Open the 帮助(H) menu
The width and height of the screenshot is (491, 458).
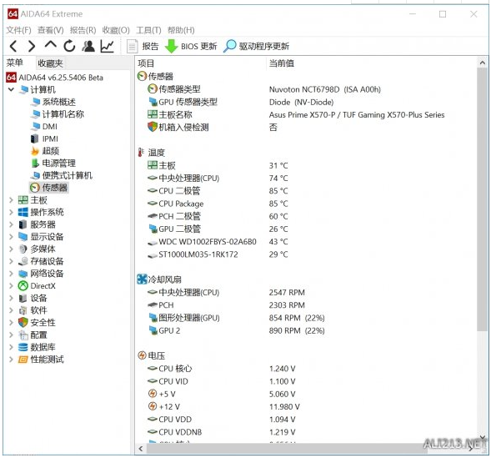click(x=181, y=30)
